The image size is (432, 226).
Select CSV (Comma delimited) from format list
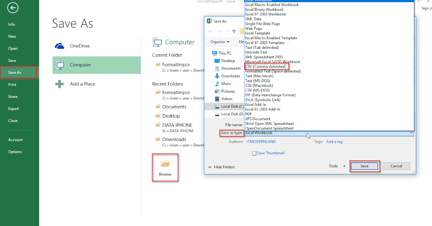coord(266,66)
